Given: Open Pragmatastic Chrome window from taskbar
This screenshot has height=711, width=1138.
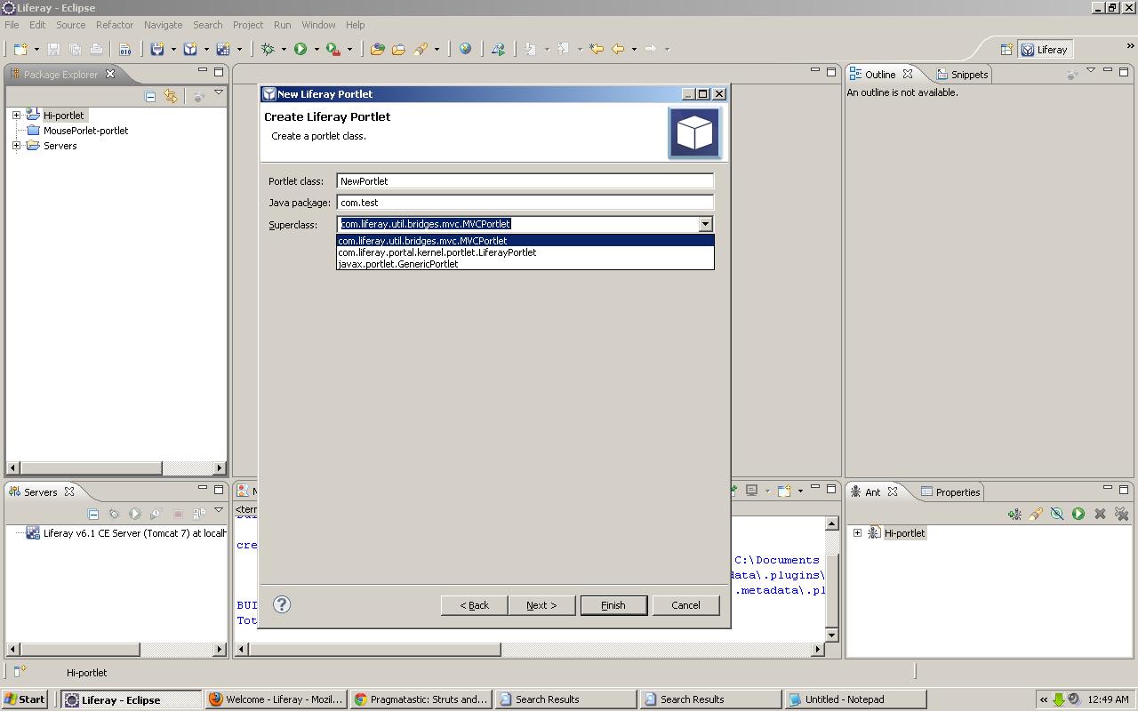Looking at the screenshot, I should pos(421,699).
